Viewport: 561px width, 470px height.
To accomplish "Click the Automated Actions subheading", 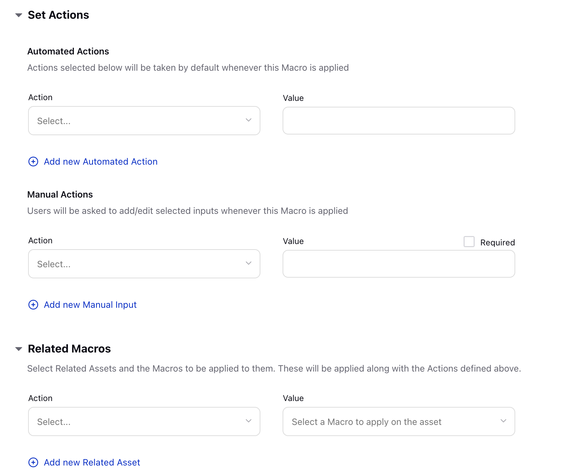I will (68, 51).
